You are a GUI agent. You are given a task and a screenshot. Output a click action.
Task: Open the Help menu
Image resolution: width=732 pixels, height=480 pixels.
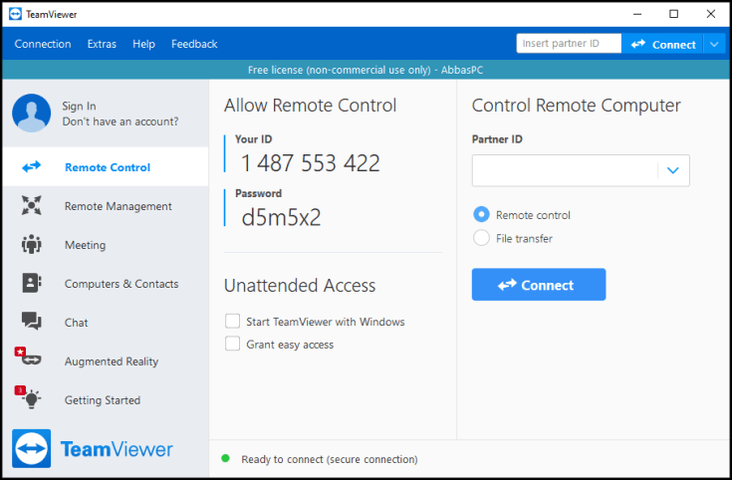(143, 44)
